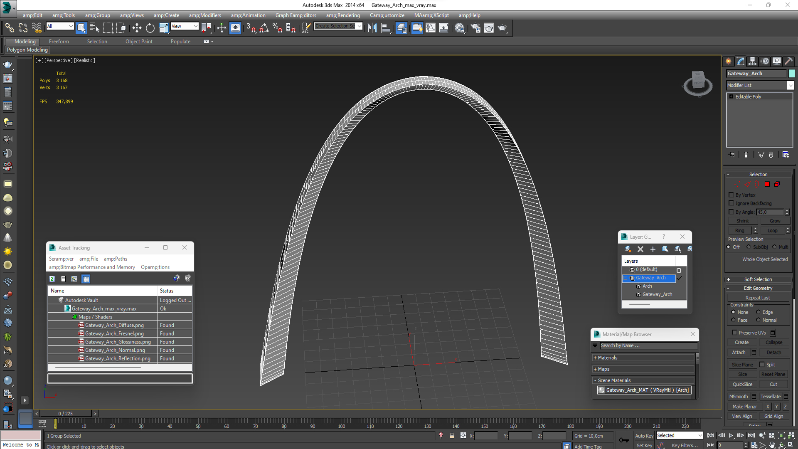The image size is (798, 449).
Task: Open the amp;Rendering menu
Action: tap(343, 15)
